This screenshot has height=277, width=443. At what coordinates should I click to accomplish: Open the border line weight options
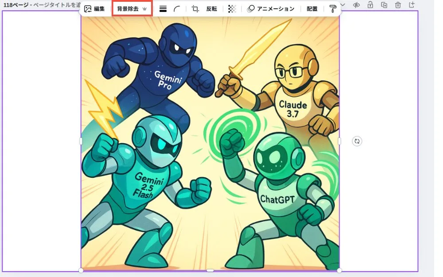click(163, 9)
